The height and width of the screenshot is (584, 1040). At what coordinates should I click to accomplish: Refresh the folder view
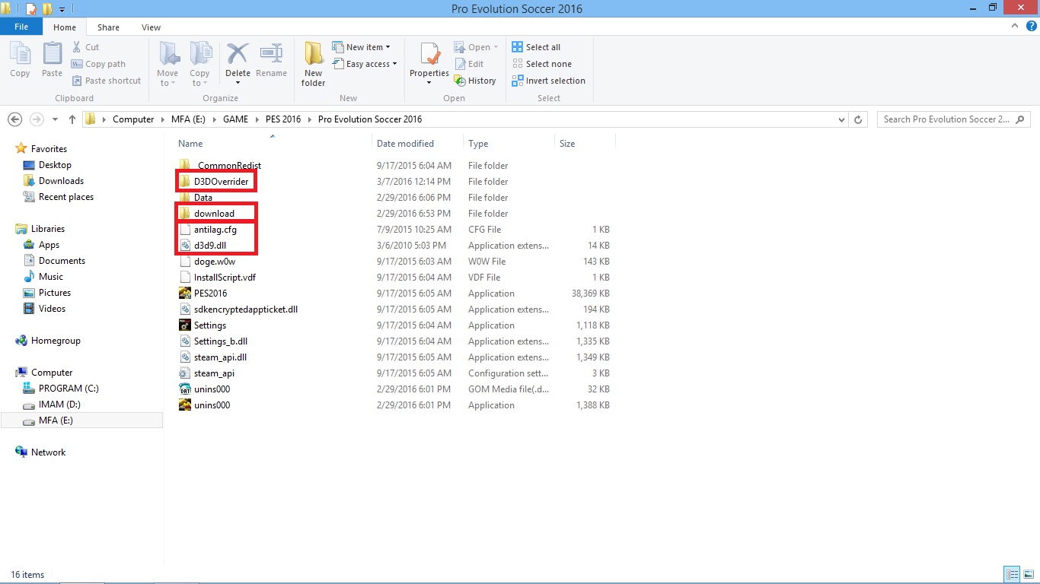click(858, 119)
